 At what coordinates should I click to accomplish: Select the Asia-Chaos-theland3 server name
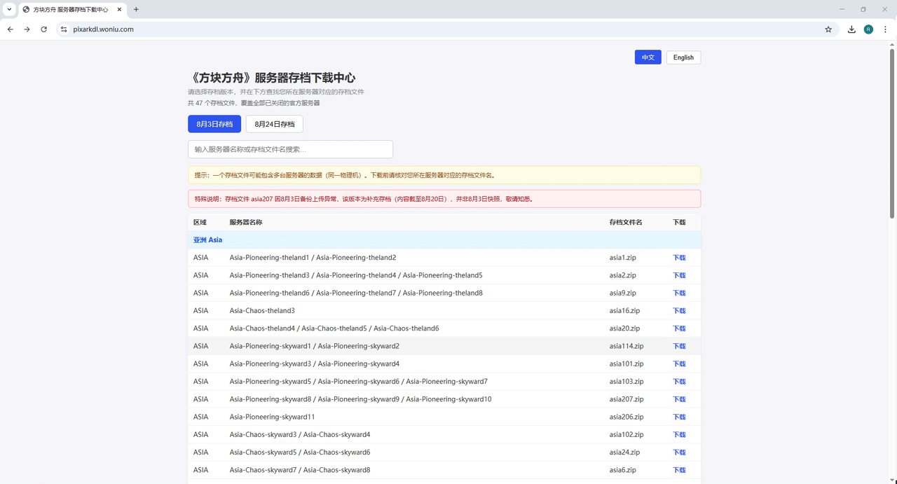pos(262,311)
